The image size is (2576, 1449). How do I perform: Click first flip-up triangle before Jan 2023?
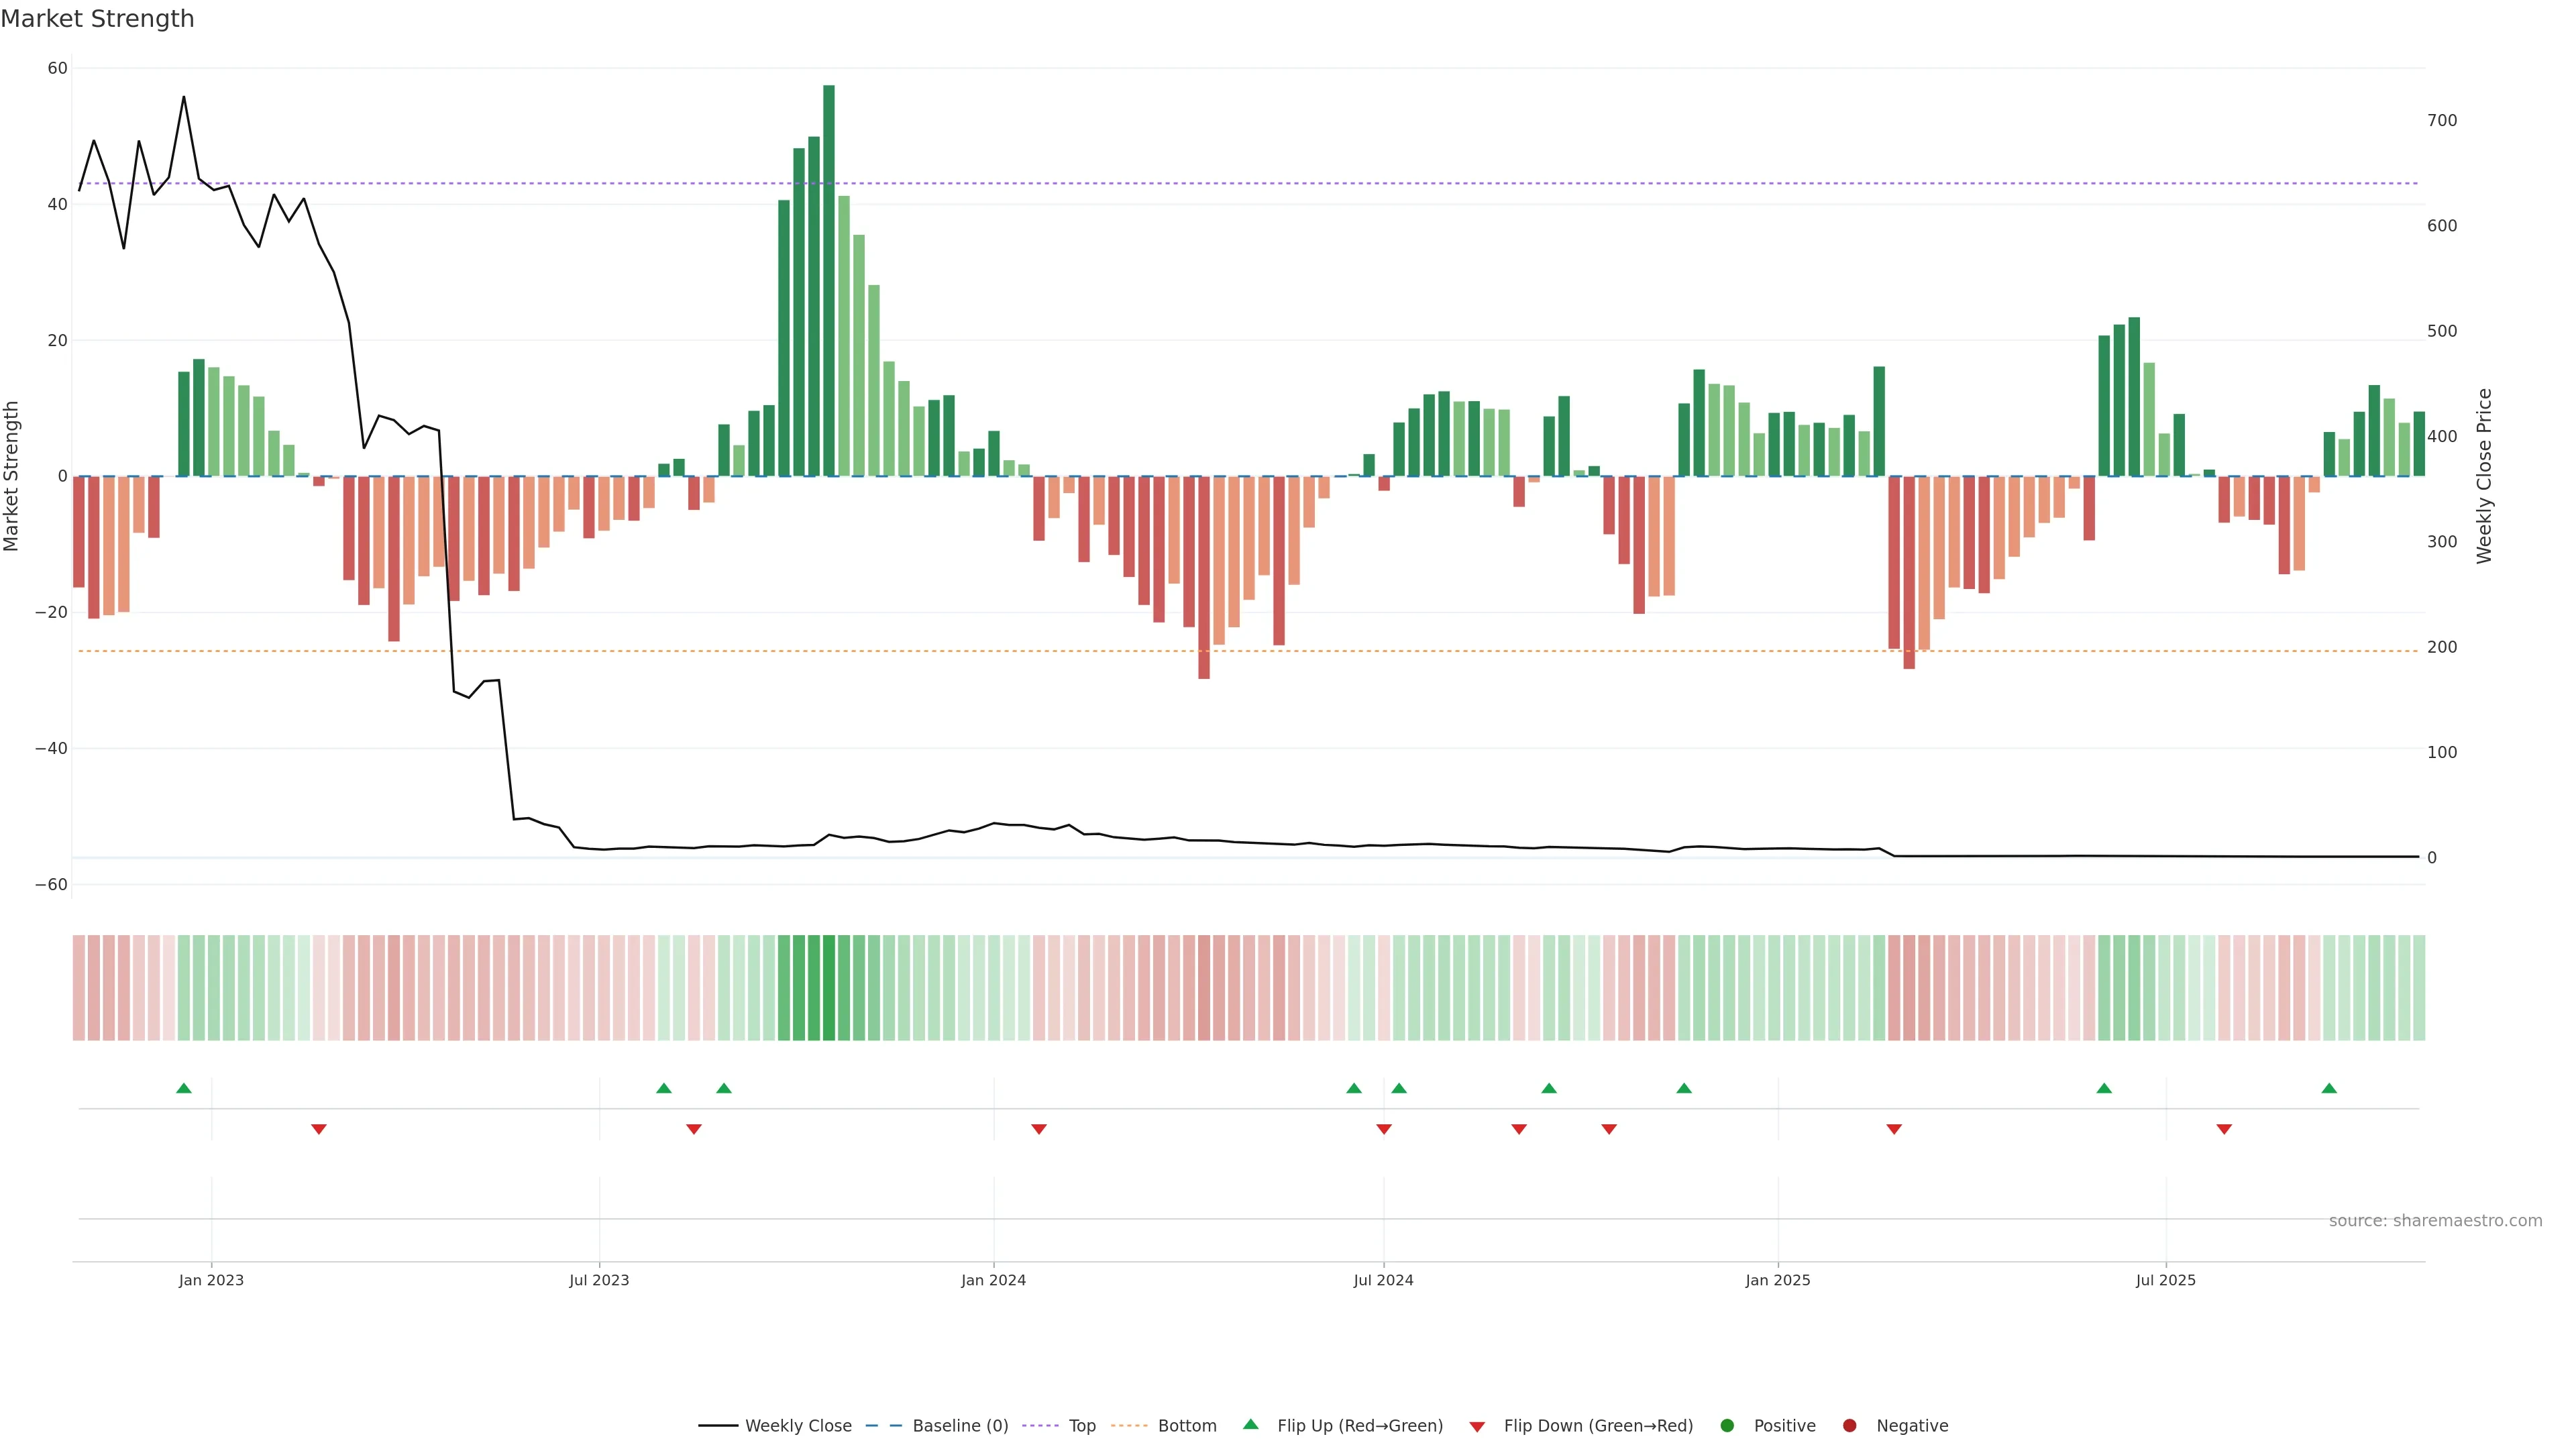[184, 1088]
